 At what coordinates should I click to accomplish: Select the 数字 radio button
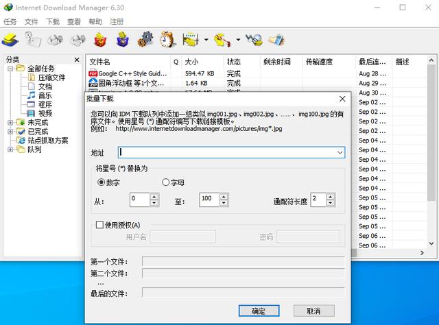(x=101, y=182)
